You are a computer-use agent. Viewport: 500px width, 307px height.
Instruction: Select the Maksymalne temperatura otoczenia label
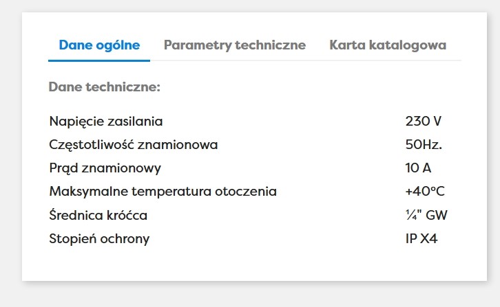click(x=163, y=192)
